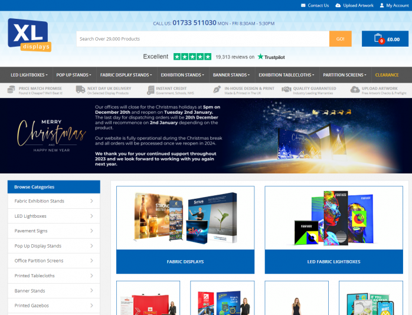Viewport: 412px width, 315px height.
Task: Open the shopping basket icon
Action: (x=378, y=38)
